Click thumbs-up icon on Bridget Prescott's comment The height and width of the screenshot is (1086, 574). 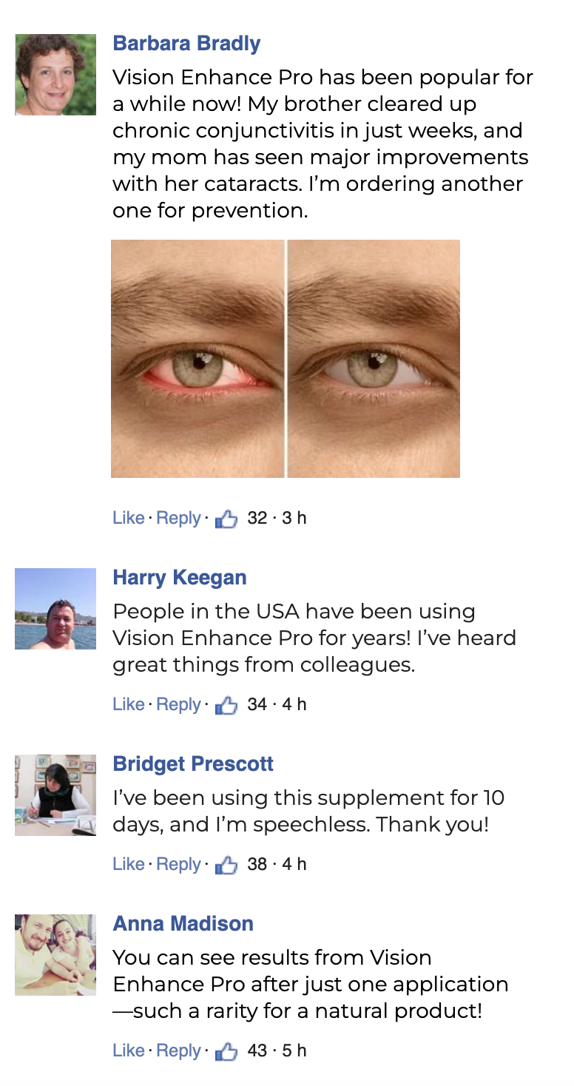coord(226,865)
